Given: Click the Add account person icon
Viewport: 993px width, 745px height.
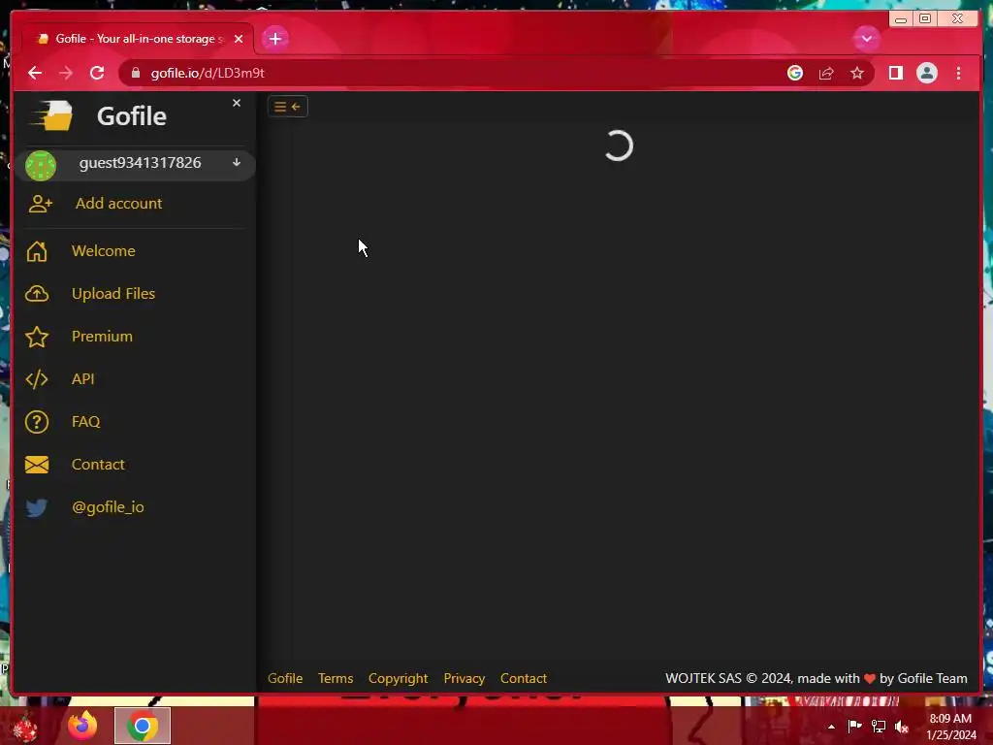Looking at the screenshot, I should coord(40,204).
